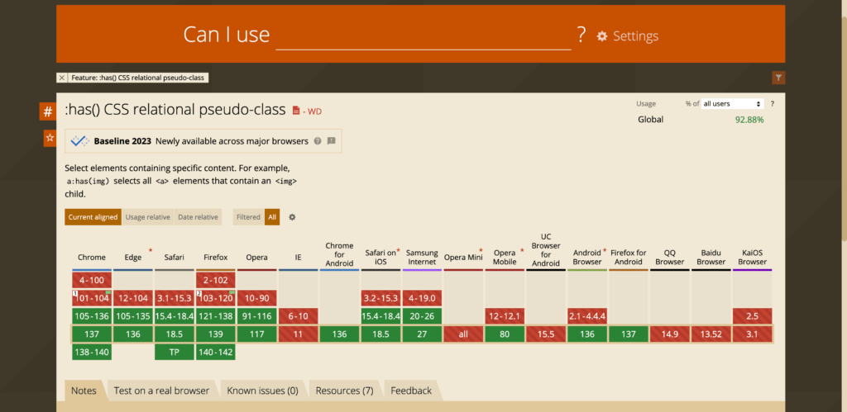Click the IE column header
Screen dimensions: 847x412
tap(298, 258)
